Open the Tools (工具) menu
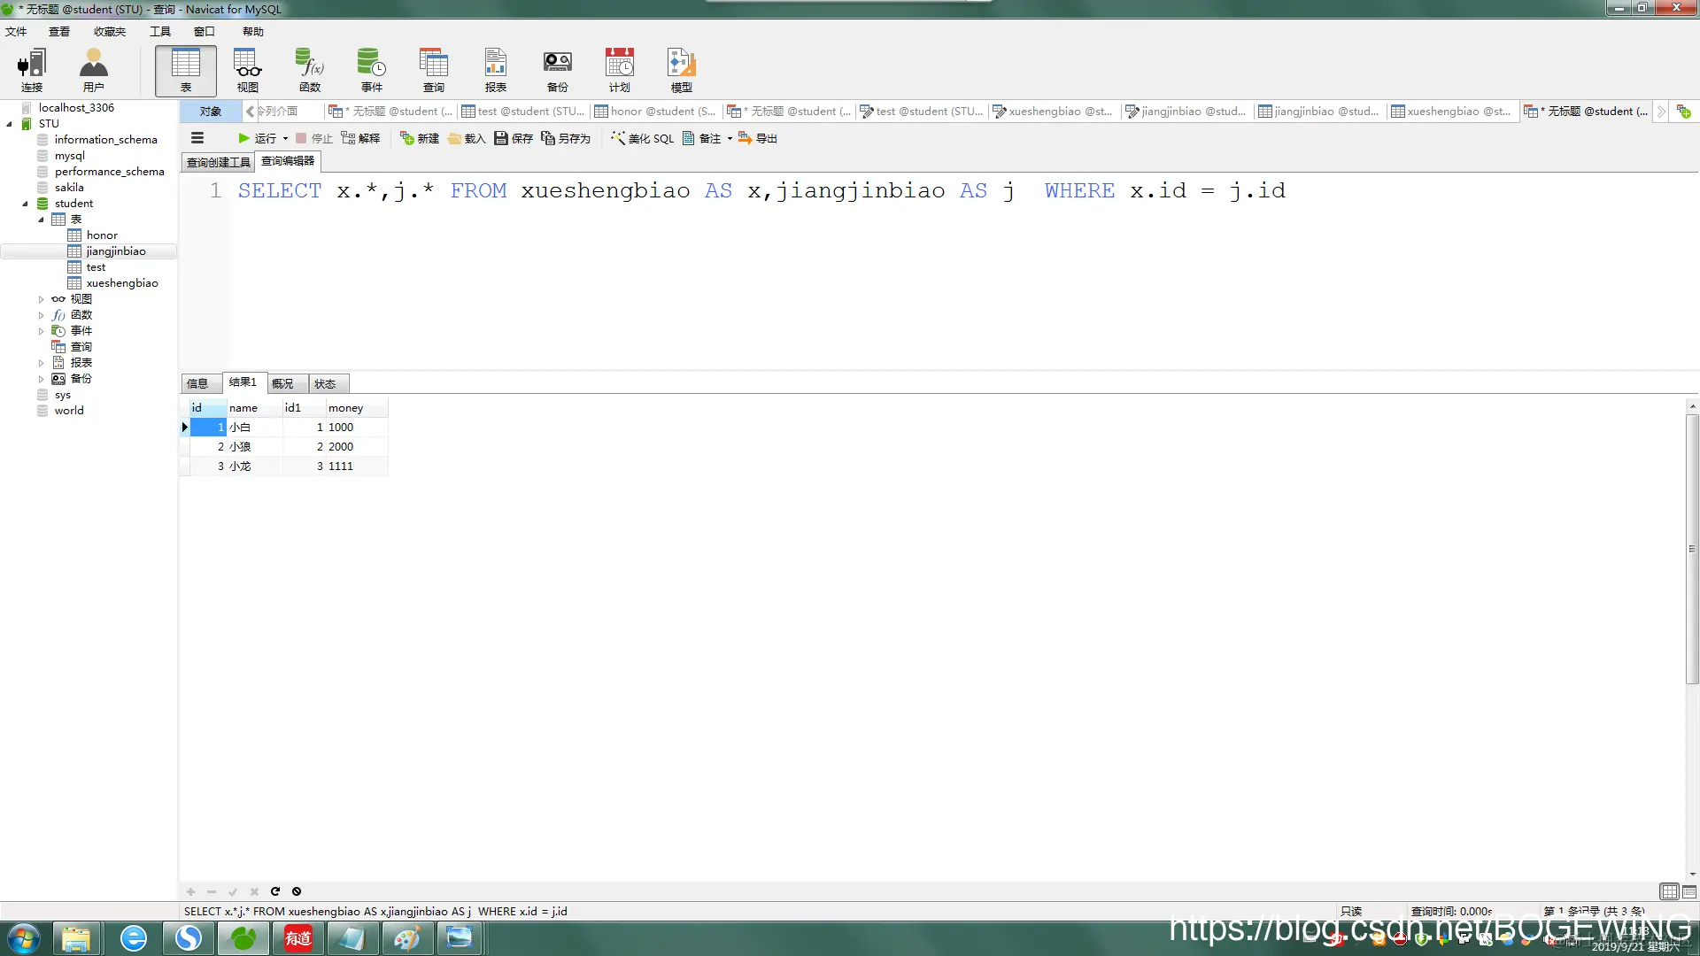This screenshot has height=956, width=1700. 159,32
